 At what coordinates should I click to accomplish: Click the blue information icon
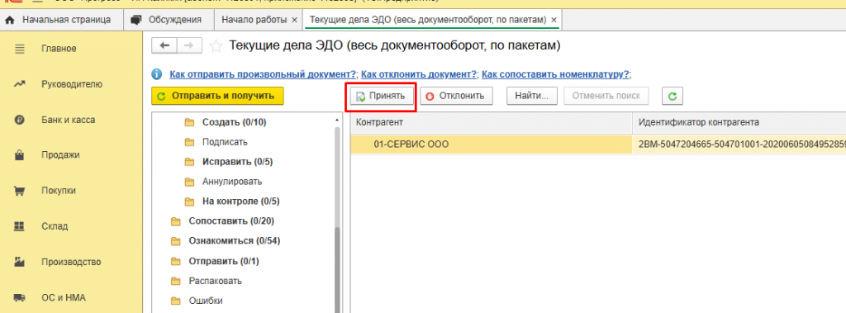[157, 74]
